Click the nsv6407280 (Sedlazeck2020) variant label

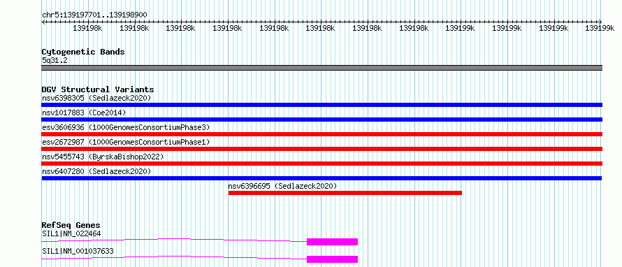pyautogui.click(x=96, y=171)
